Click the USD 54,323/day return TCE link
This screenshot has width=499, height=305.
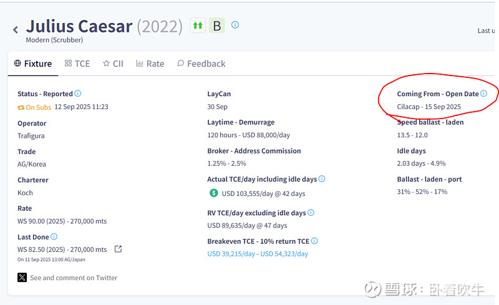(284, 254)
